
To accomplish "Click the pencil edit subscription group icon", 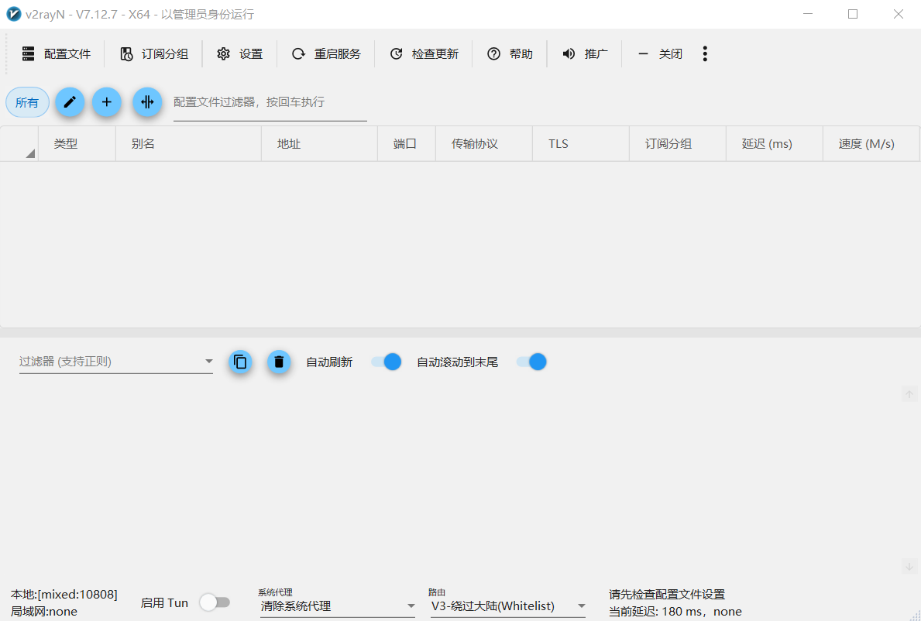I will [70, 102].
